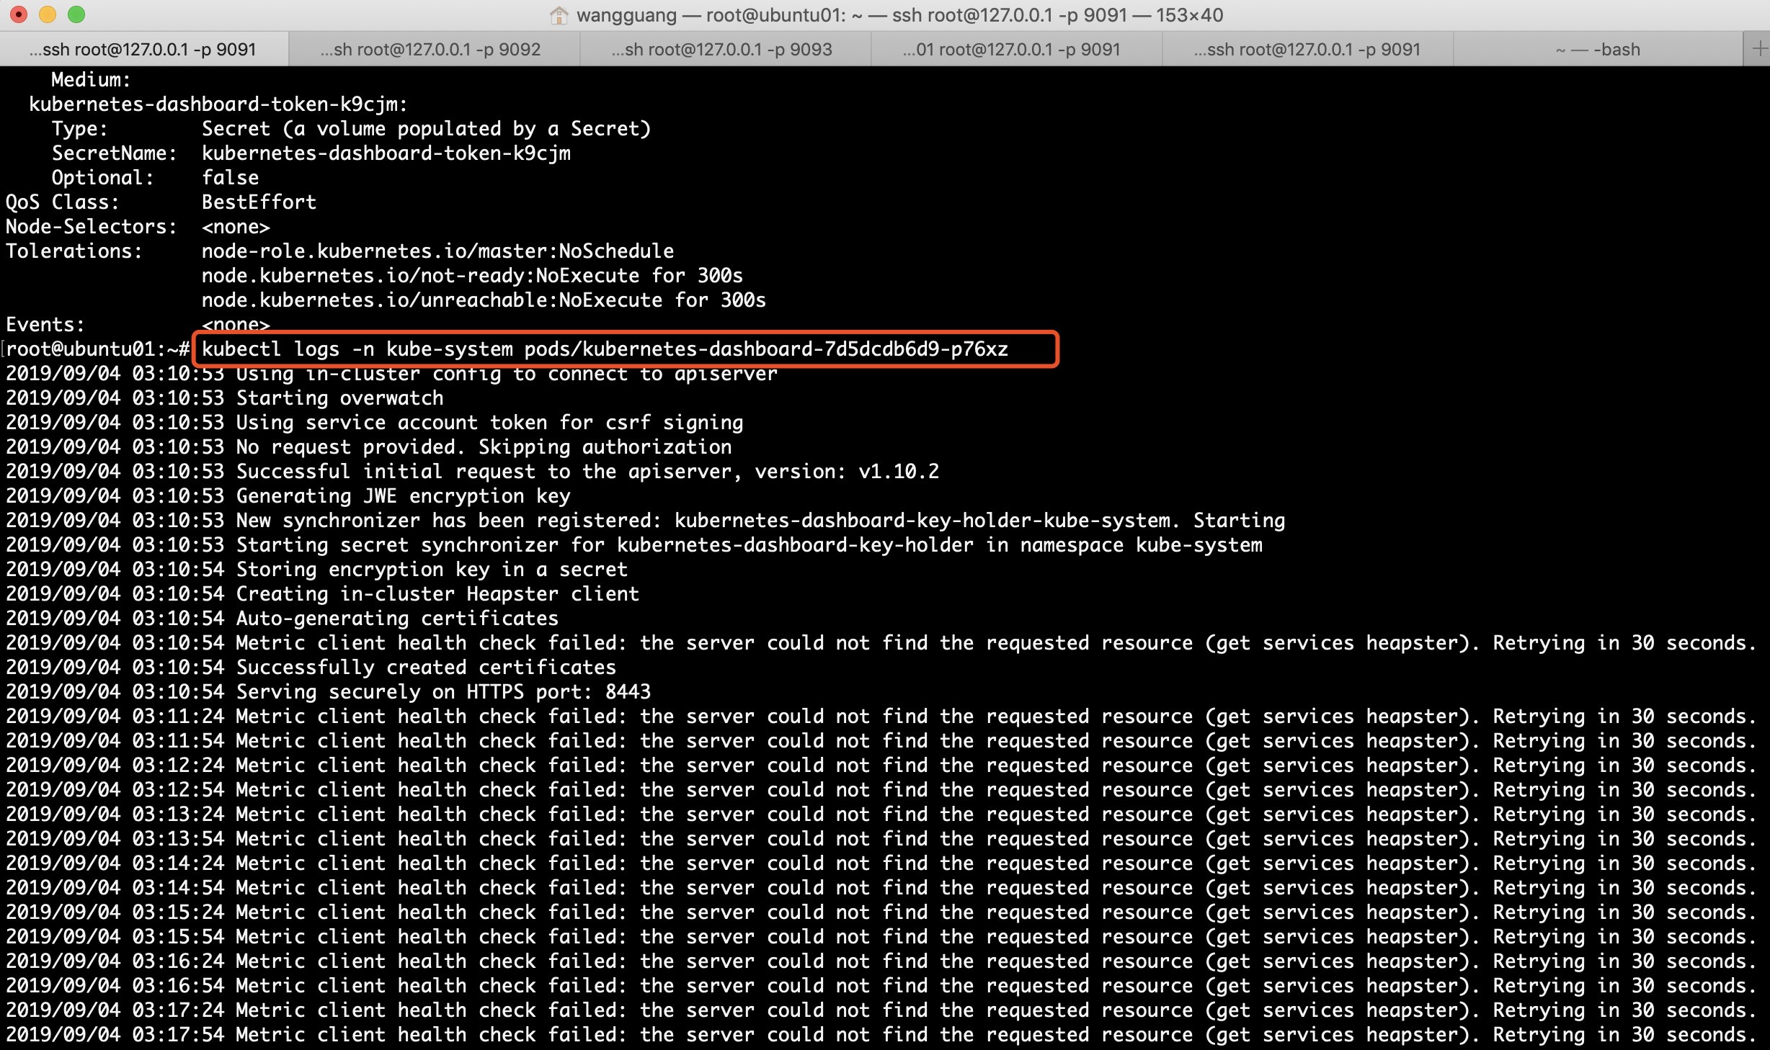Click the 03:14:24 health check failed line

point(882,863)
